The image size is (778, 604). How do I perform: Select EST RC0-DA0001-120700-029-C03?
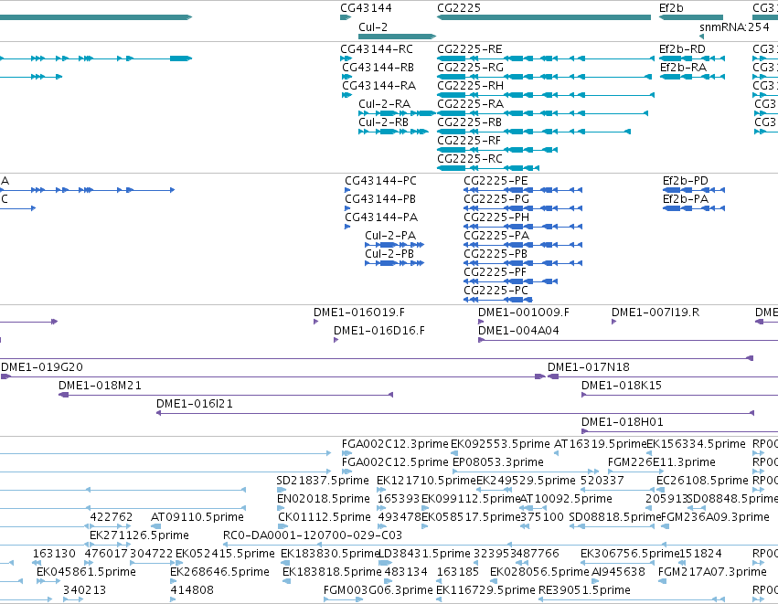(312, 536)
